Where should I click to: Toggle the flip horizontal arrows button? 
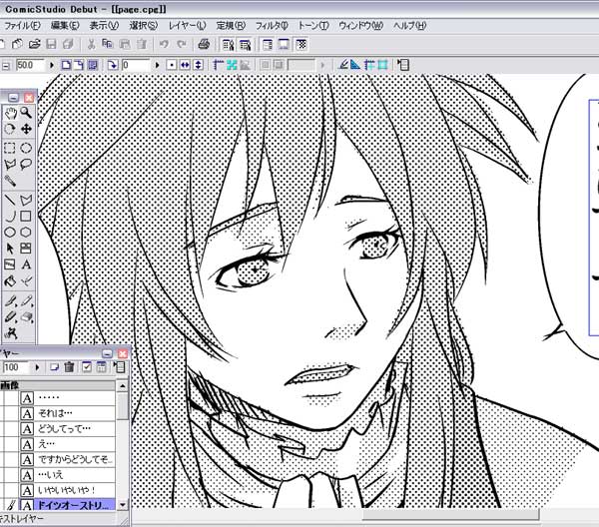tap(185, 65)
